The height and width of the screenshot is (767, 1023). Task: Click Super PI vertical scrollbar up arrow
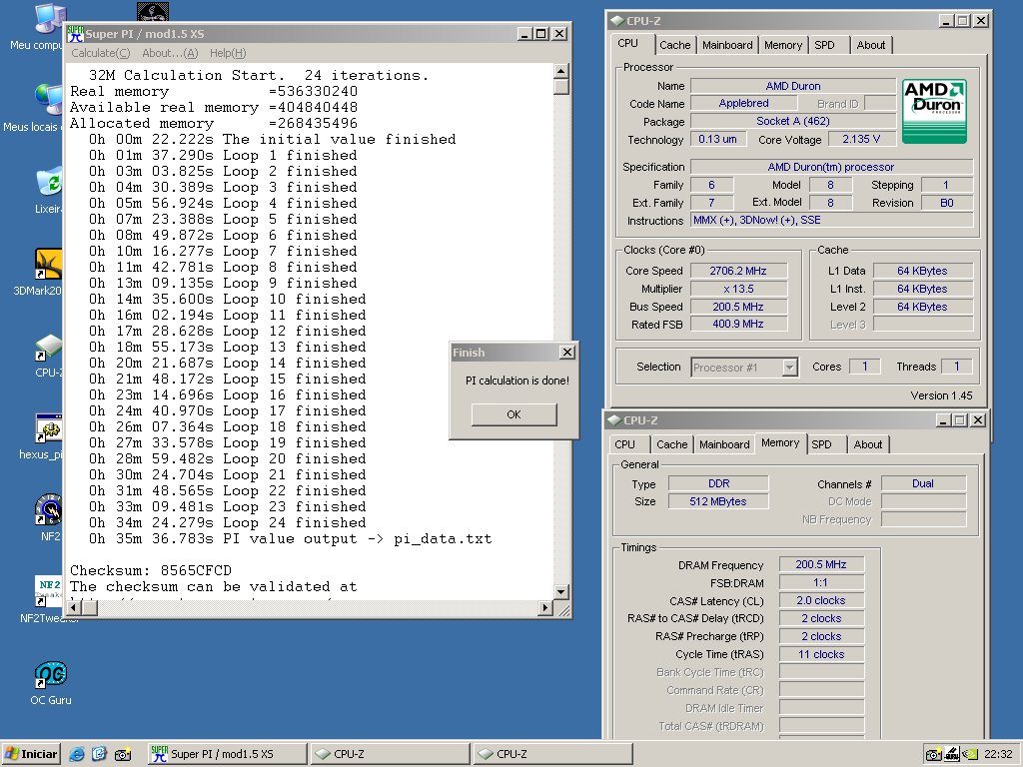561,71
